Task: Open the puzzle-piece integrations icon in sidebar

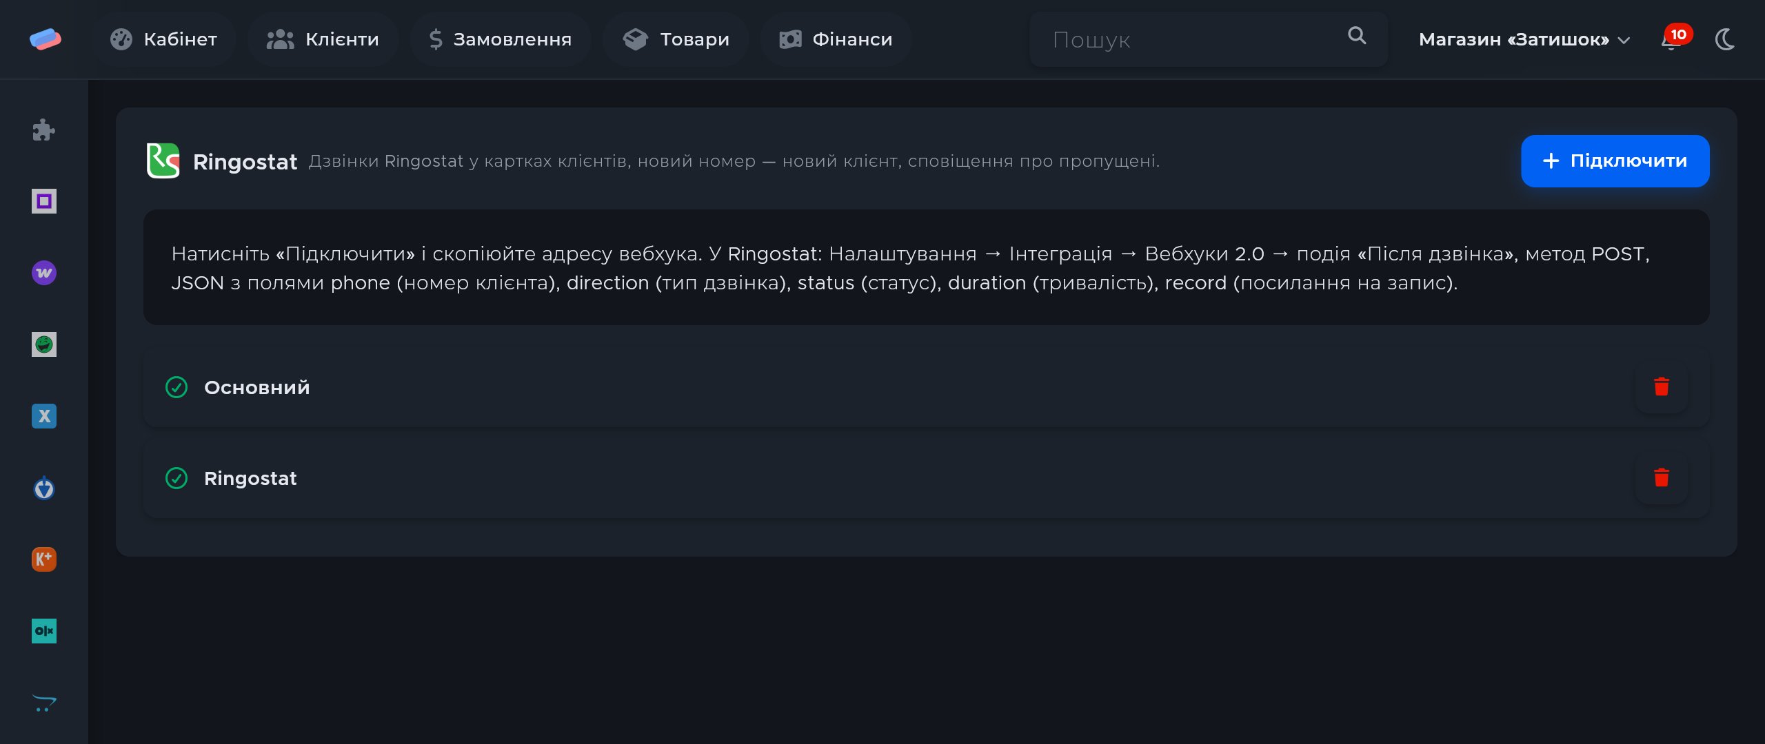Action: click(43, 130)
